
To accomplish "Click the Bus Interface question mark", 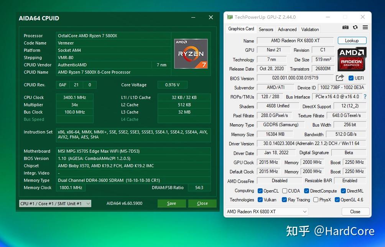I will pyautogui.click(x=365, y=97).
